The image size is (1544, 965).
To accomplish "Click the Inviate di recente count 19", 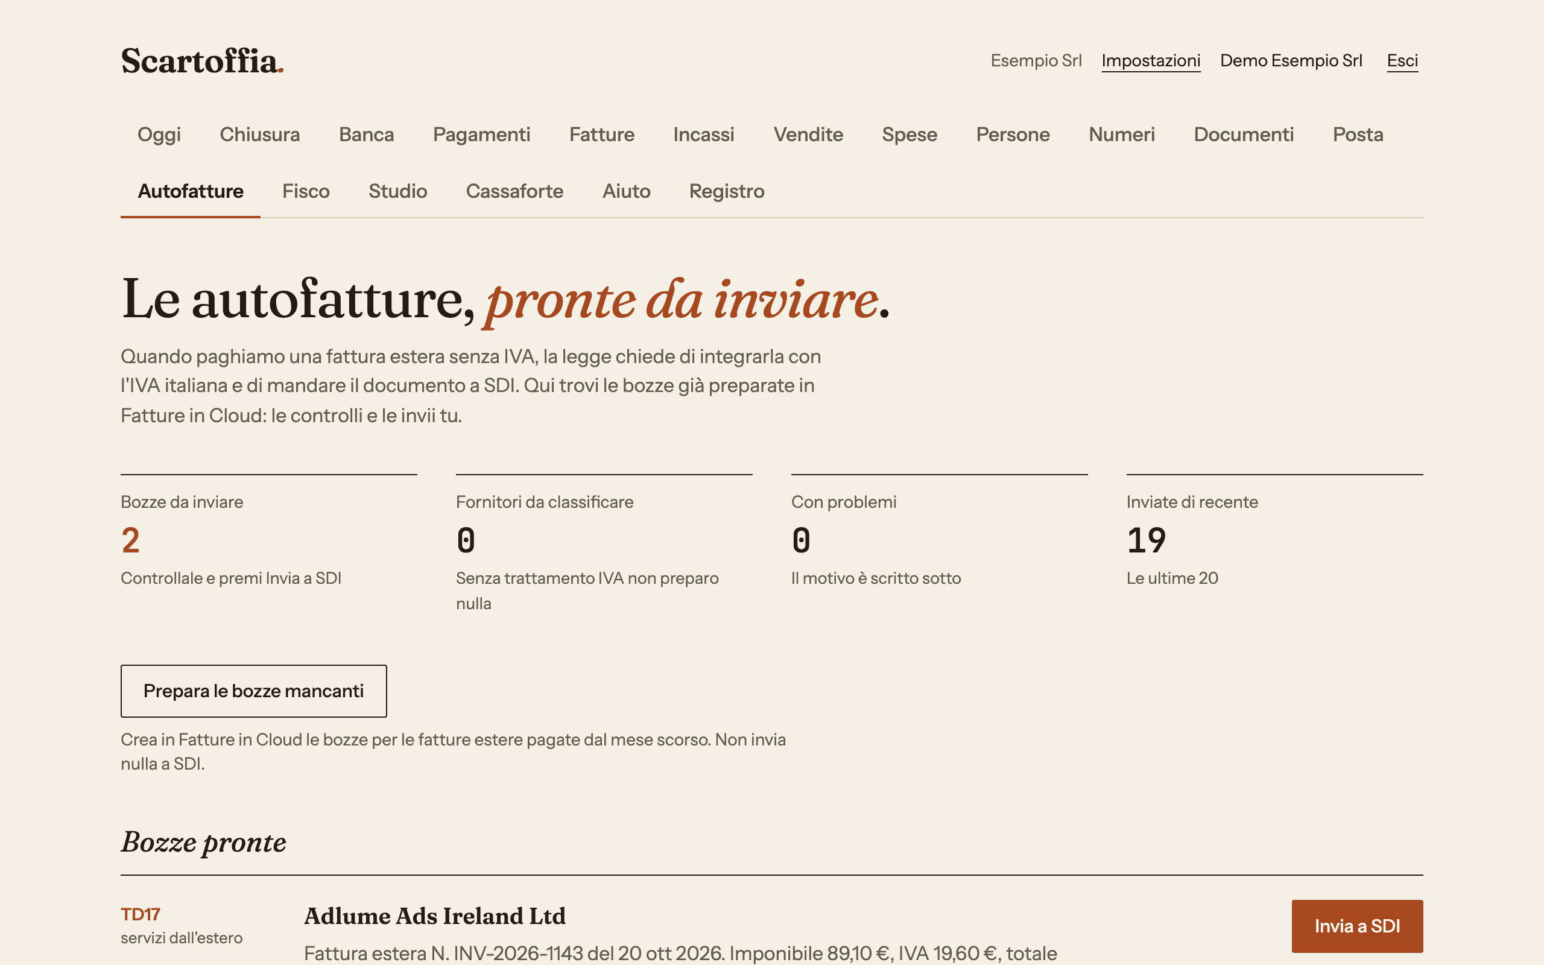I will [1147, 540].
